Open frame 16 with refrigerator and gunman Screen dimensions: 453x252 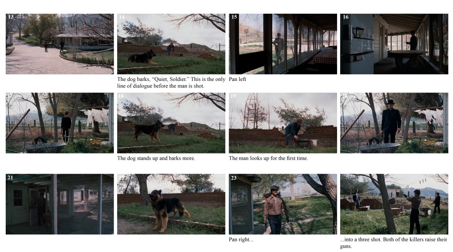coord(394,44)
